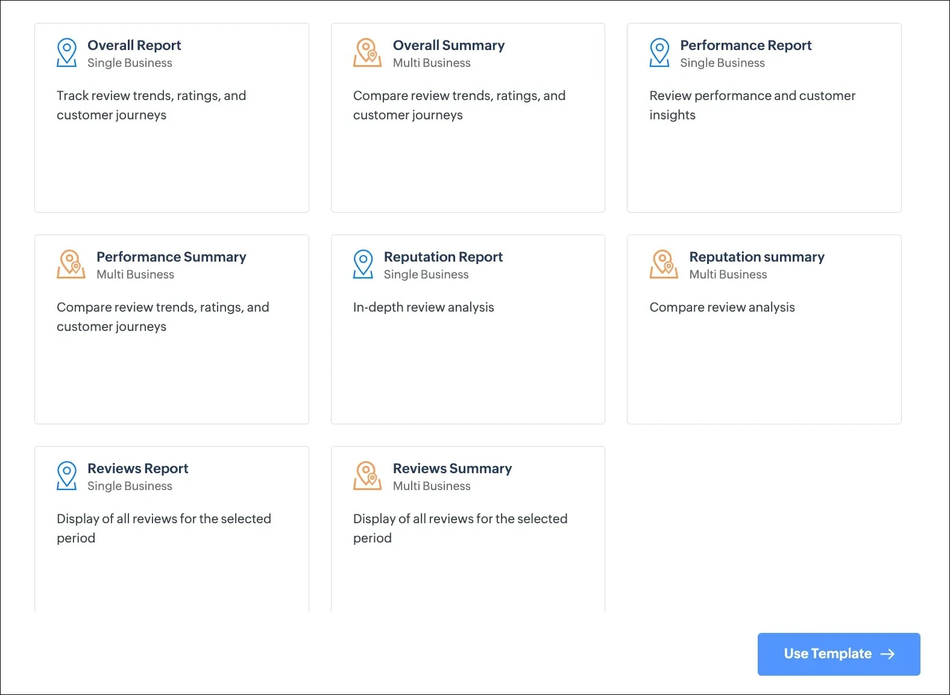Select the Overall Report title
The image size is (950, 695).
[x=134, y=45]
